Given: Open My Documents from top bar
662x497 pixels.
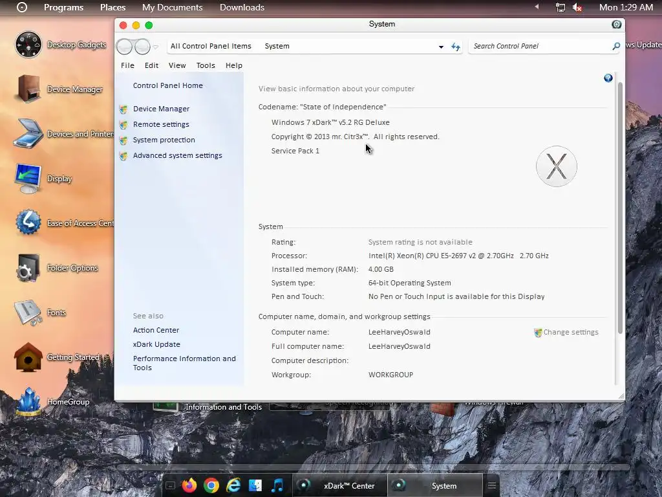Looking at the screenshot, I should click(x=172, y=7).
